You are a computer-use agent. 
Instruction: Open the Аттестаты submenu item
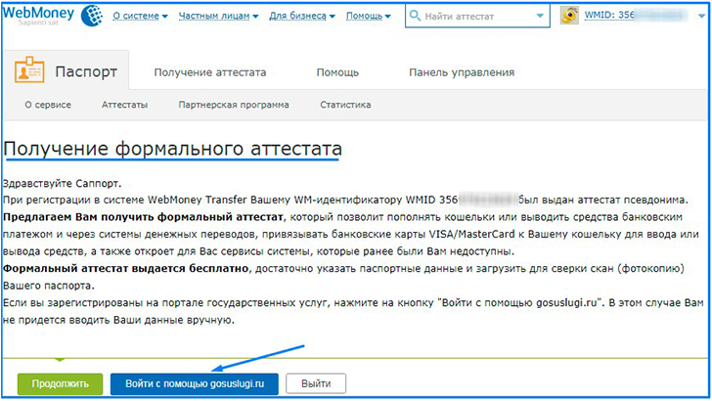124,105
